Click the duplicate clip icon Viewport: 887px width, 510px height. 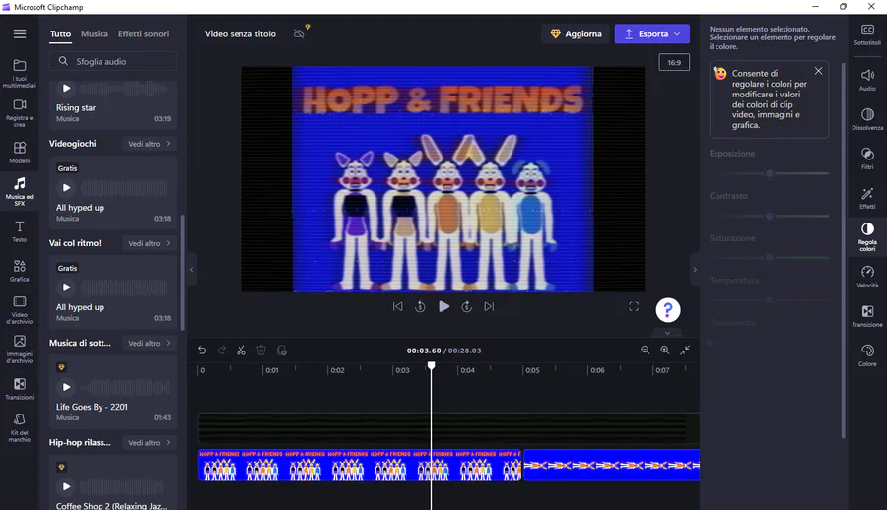coord(281,351)
